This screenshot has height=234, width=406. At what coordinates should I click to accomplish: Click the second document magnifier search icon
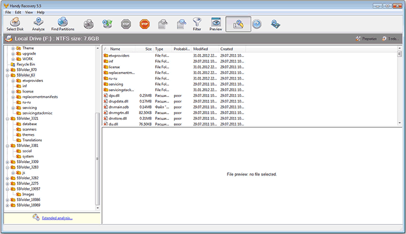(181, 24)
